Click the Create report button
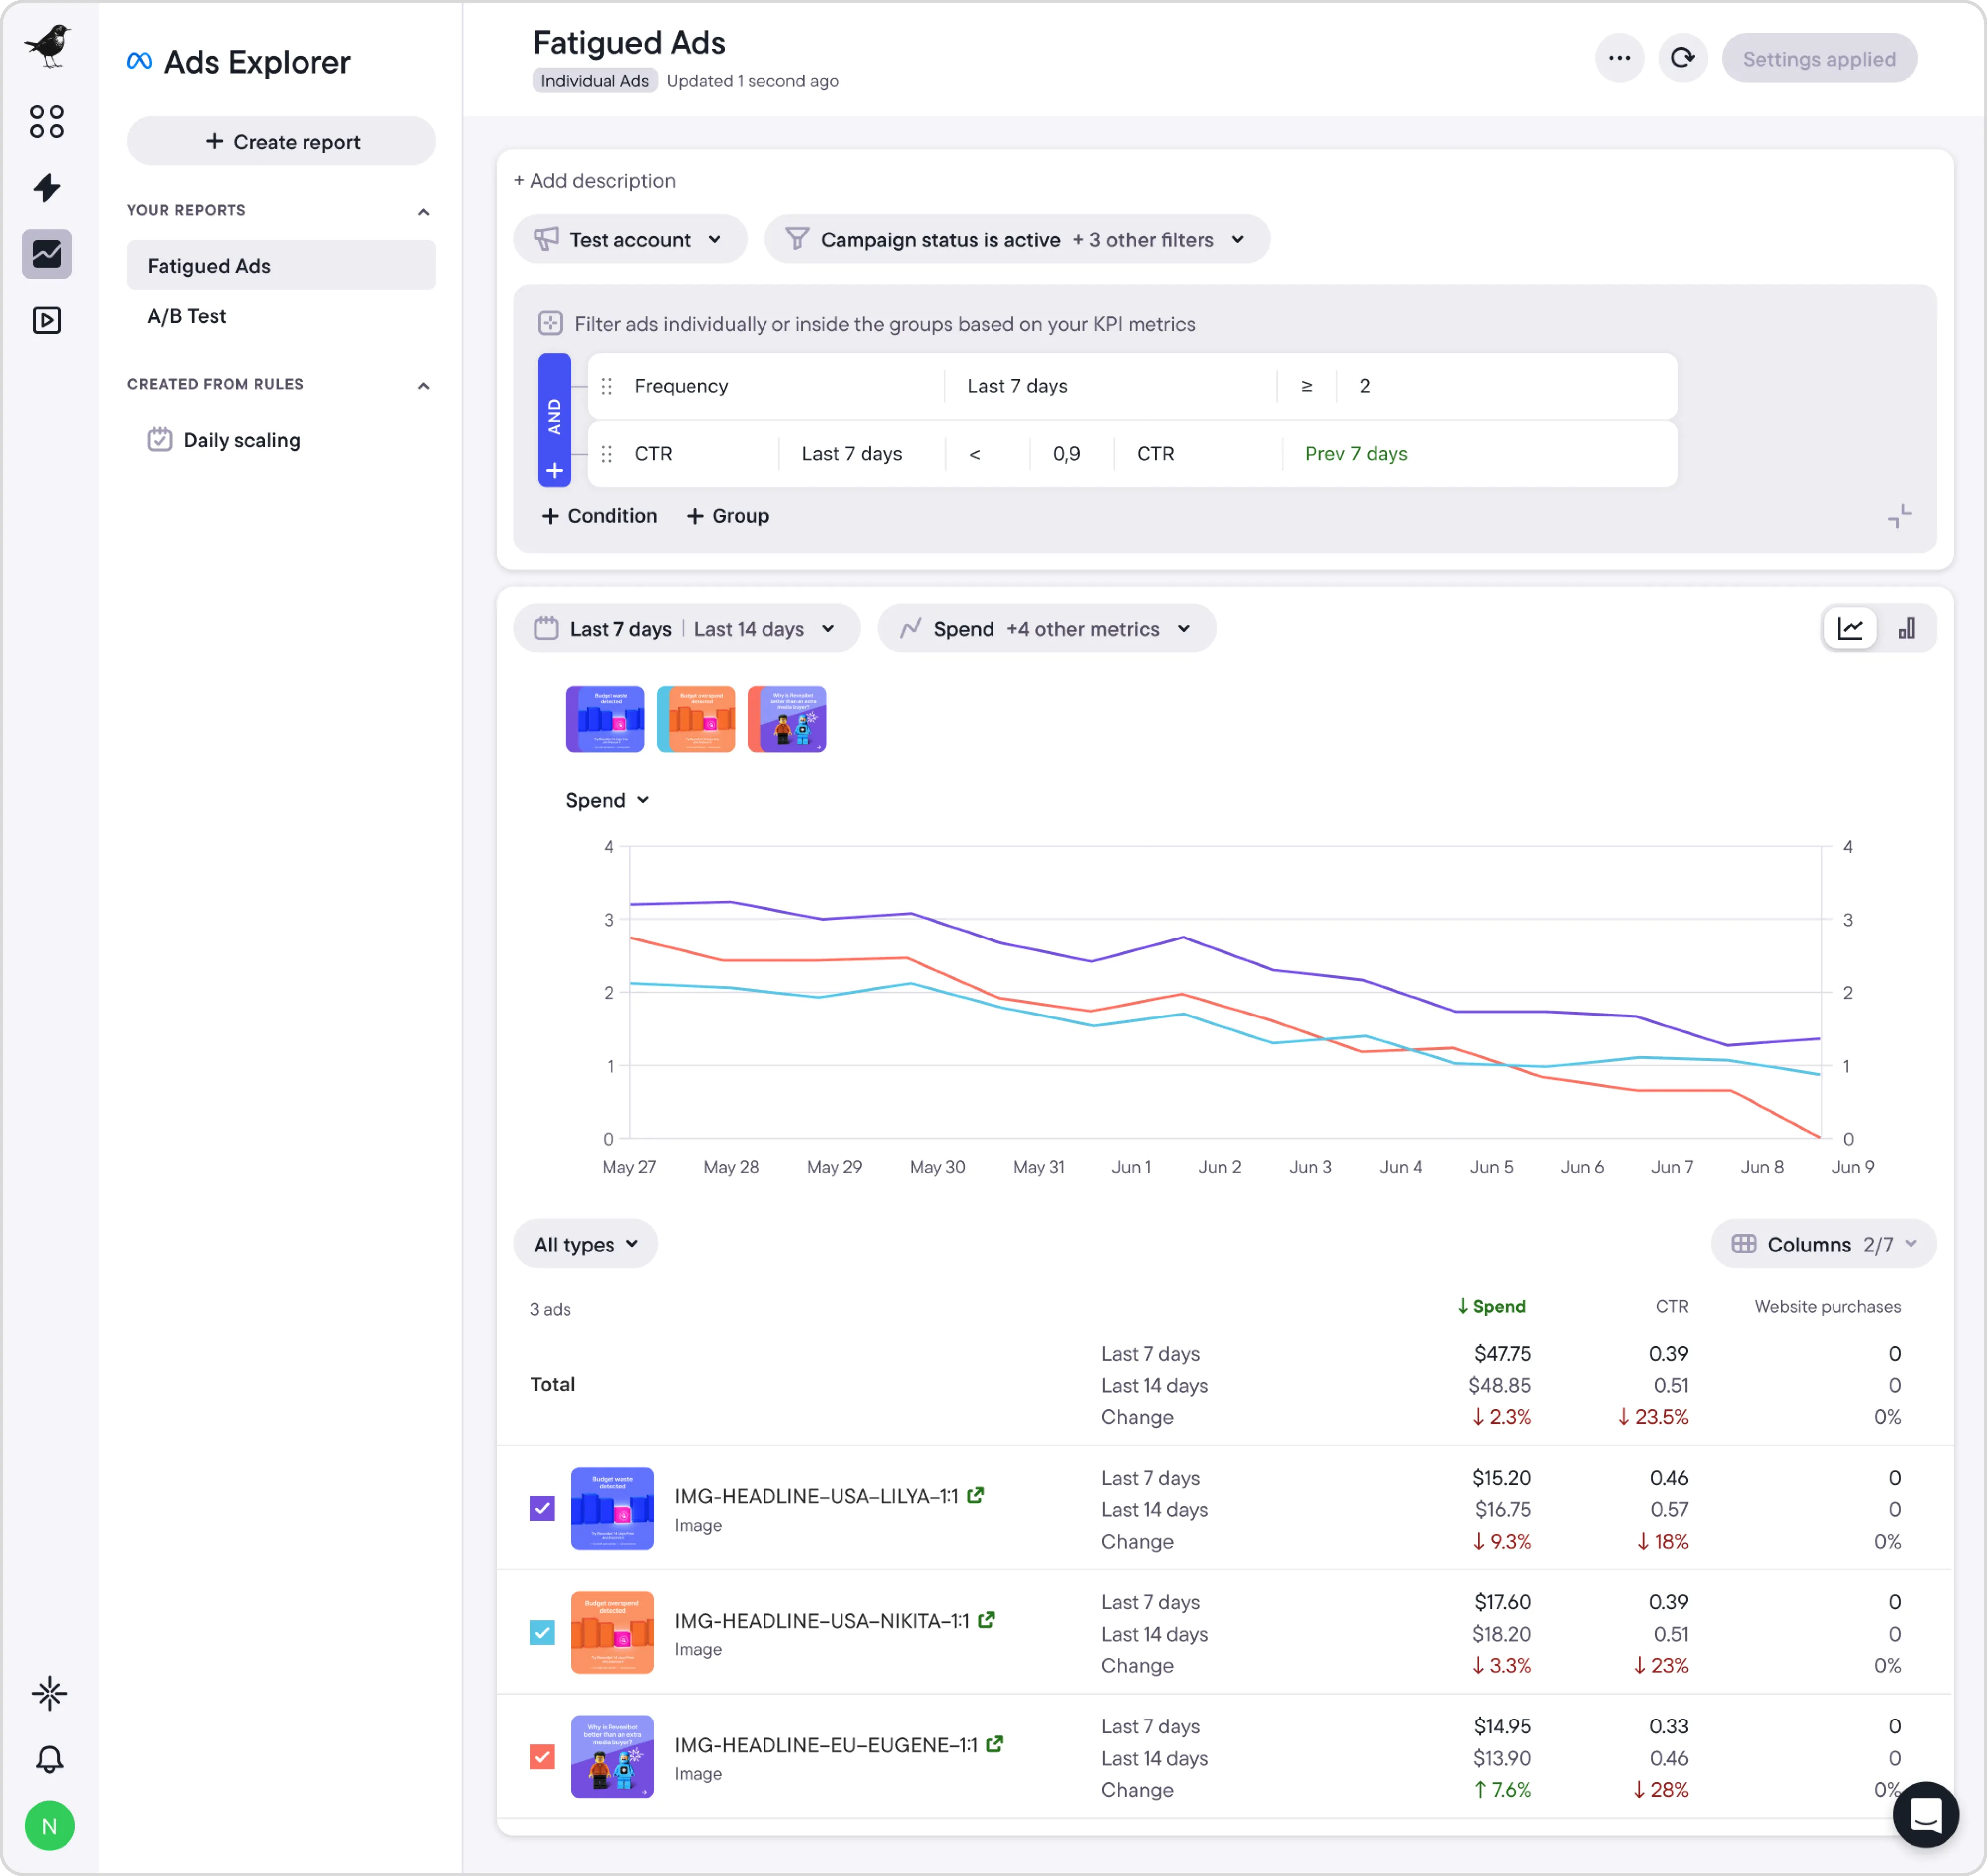 (281, 142)
